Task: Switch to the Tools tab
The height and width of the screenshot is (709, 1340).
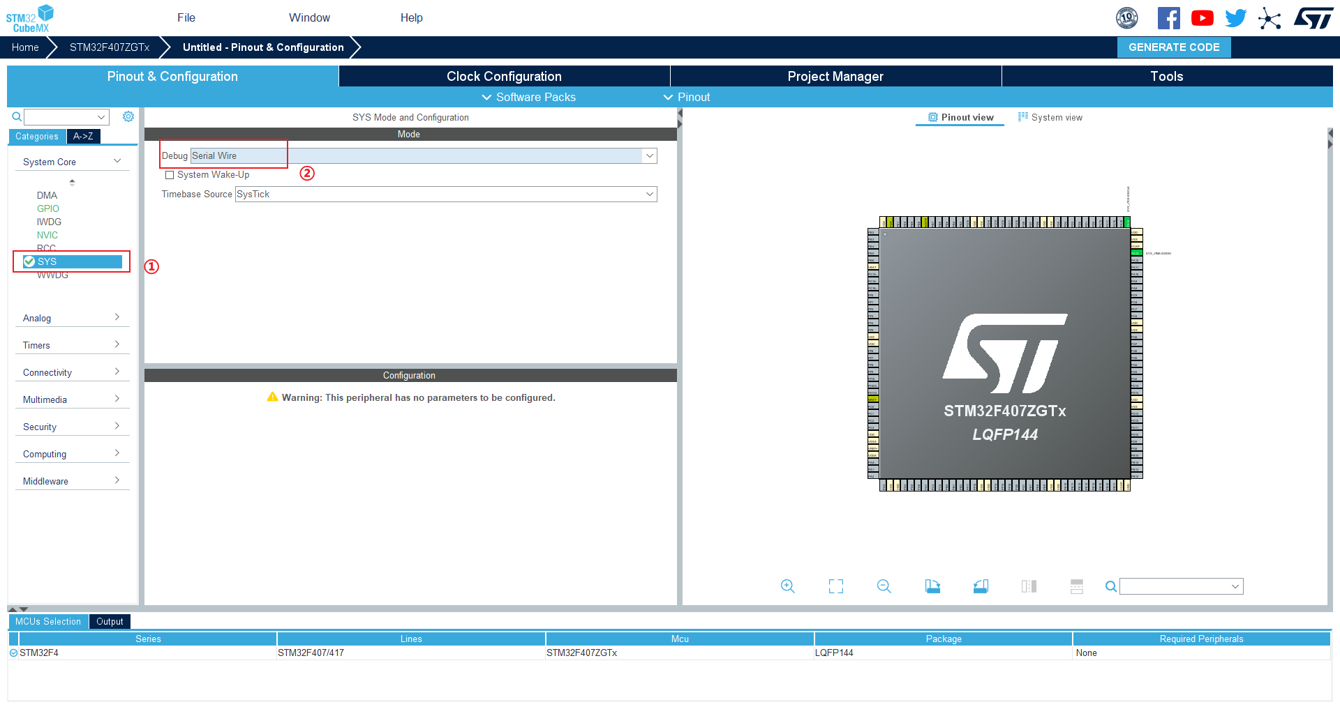Action: coord(1167,77)
